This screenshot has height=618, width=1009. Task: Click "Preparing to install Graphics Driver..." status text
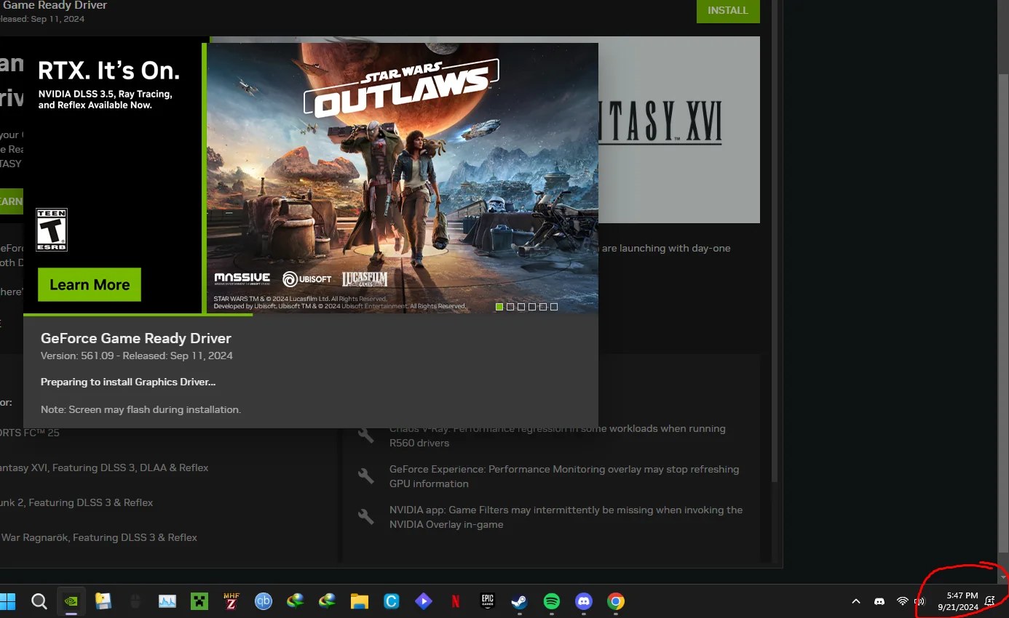pyautogui.click(x=128, y=382)
